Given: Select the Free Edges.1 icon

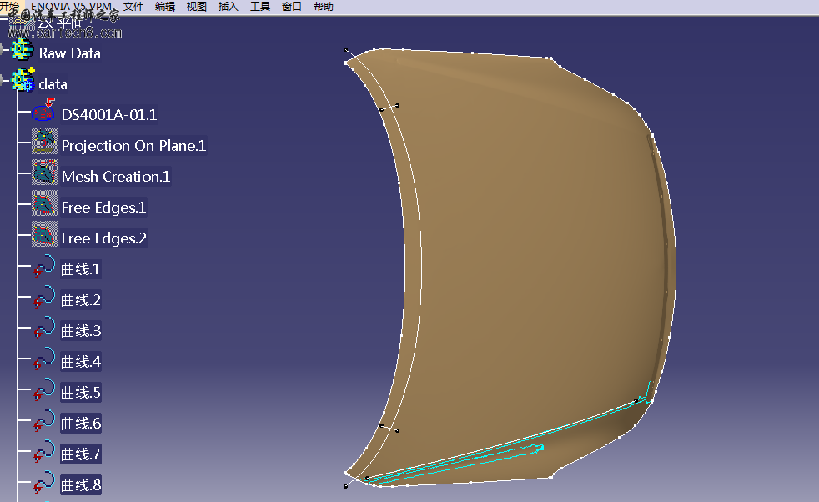Looking at the screenshot, I should tap(44, 206).
